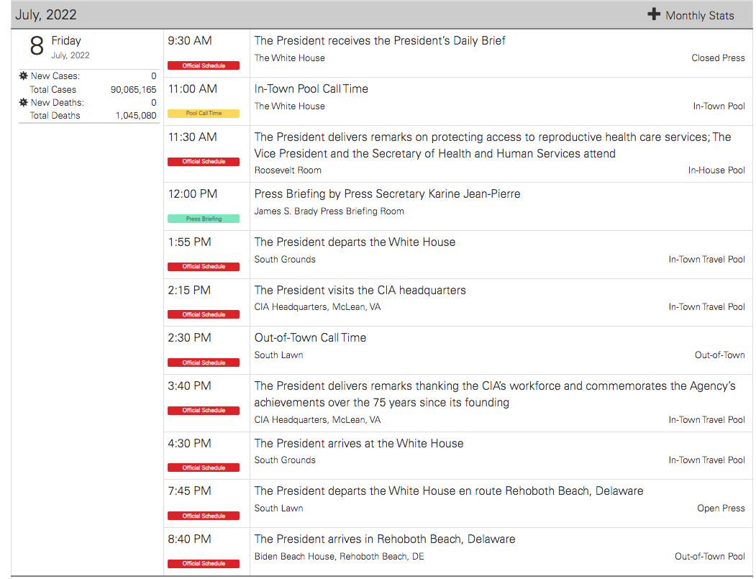Open the remarks on reproductive health care event

(492, 145)
